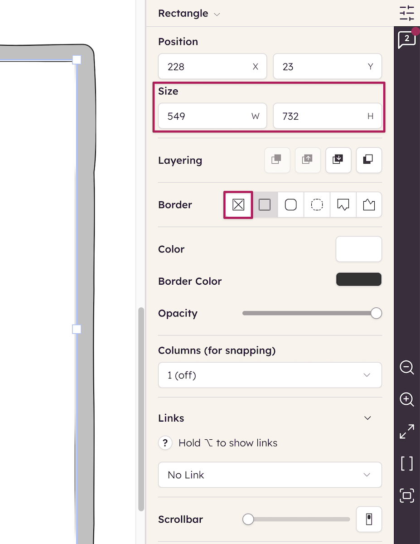The width and height of the screenshot is (420, 544).
Task: Open the No Link dropdown
Action: 270,475
